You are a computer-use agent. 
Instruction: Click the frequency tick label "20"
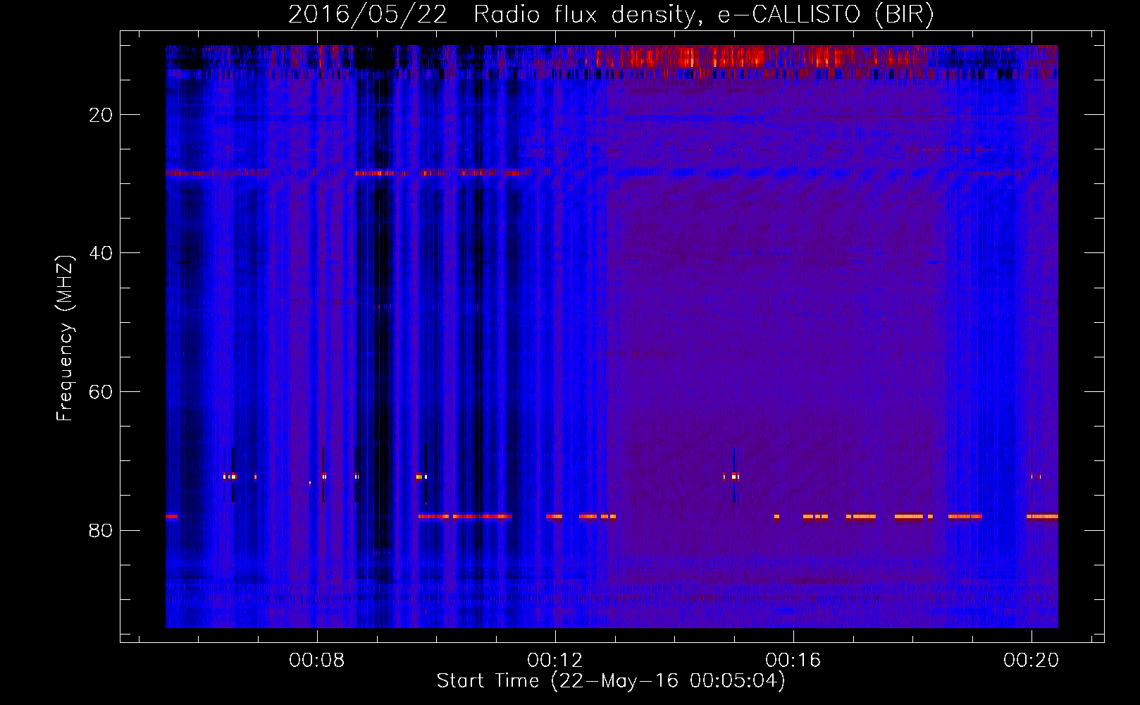point(101,115)
